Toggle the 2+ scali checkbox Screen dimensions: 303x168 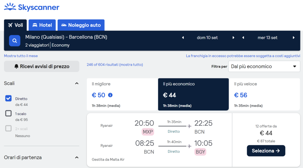[9, 128]
